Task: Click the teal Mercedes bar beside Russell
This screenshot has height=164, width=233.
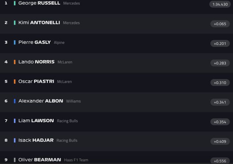Action: click(x=15, y=3)
